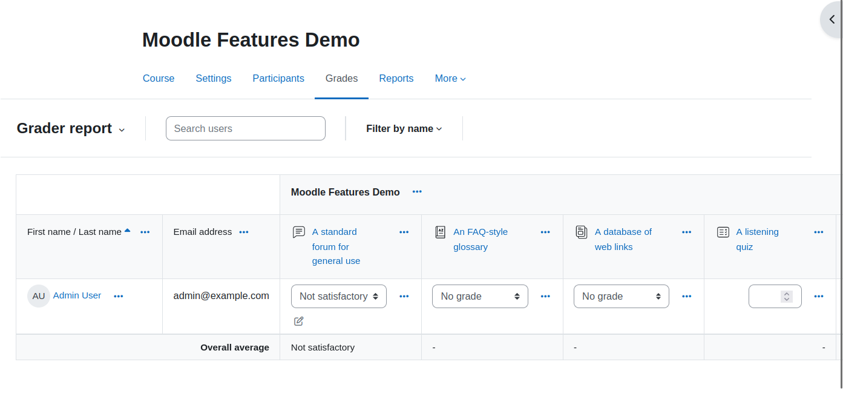Viewport: 843px width, 405px height.
Task: Open Admin User row actions menu
Action: (x=119, y=296)
